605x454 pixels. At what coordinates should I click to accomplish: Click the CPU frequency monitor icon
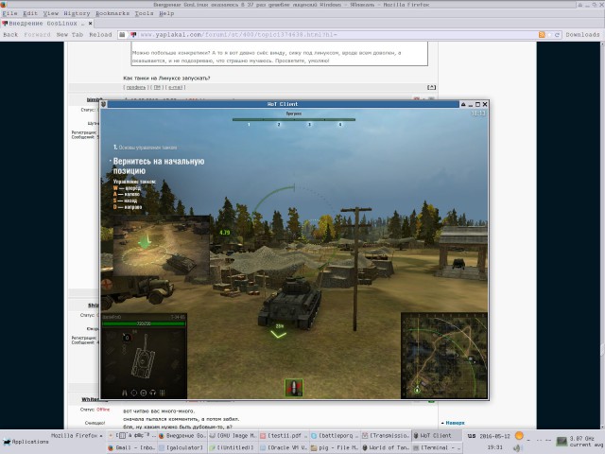pos(562,441)
